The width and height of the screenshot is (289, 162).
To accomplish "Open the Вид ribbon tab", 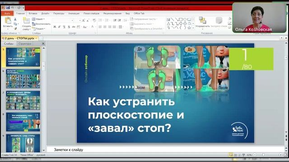I will point(127,13).
